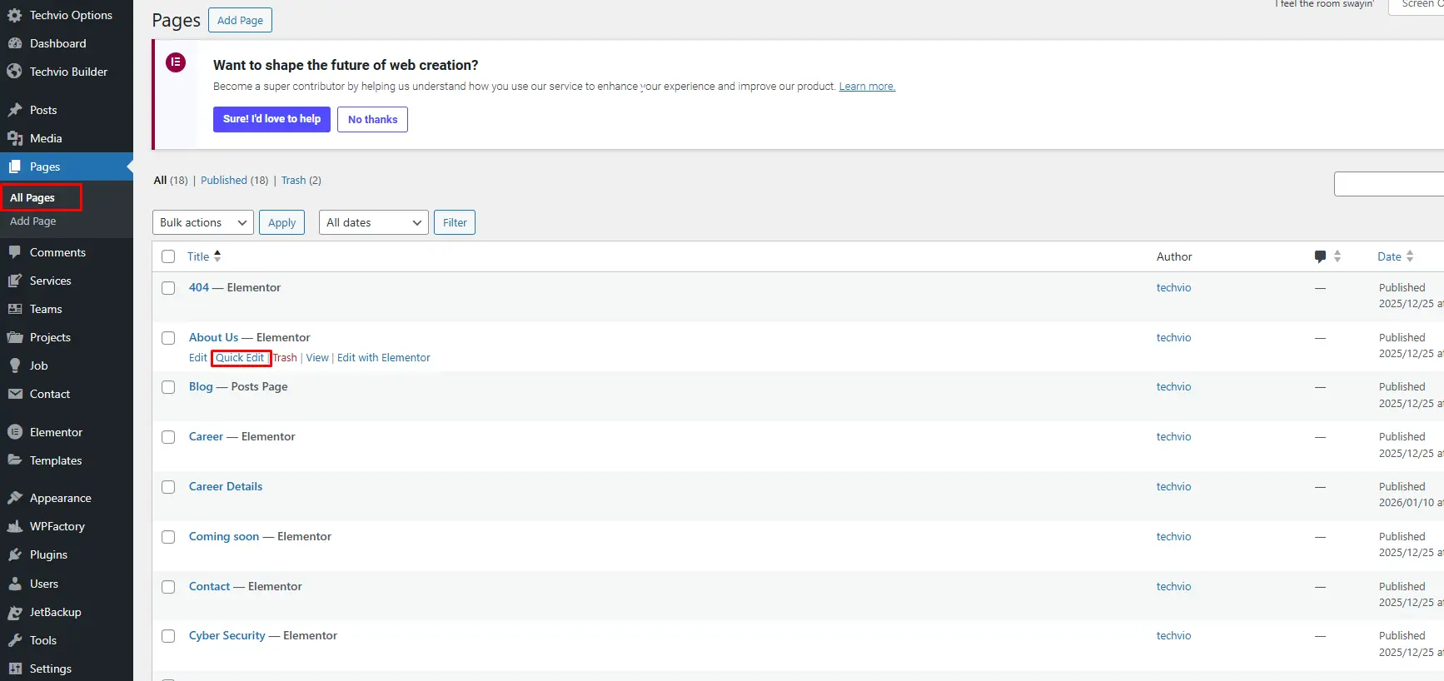The image size is (1444, 681).
Task: Click the Pages icon in sidebar
Action: (x=14, y=167)
